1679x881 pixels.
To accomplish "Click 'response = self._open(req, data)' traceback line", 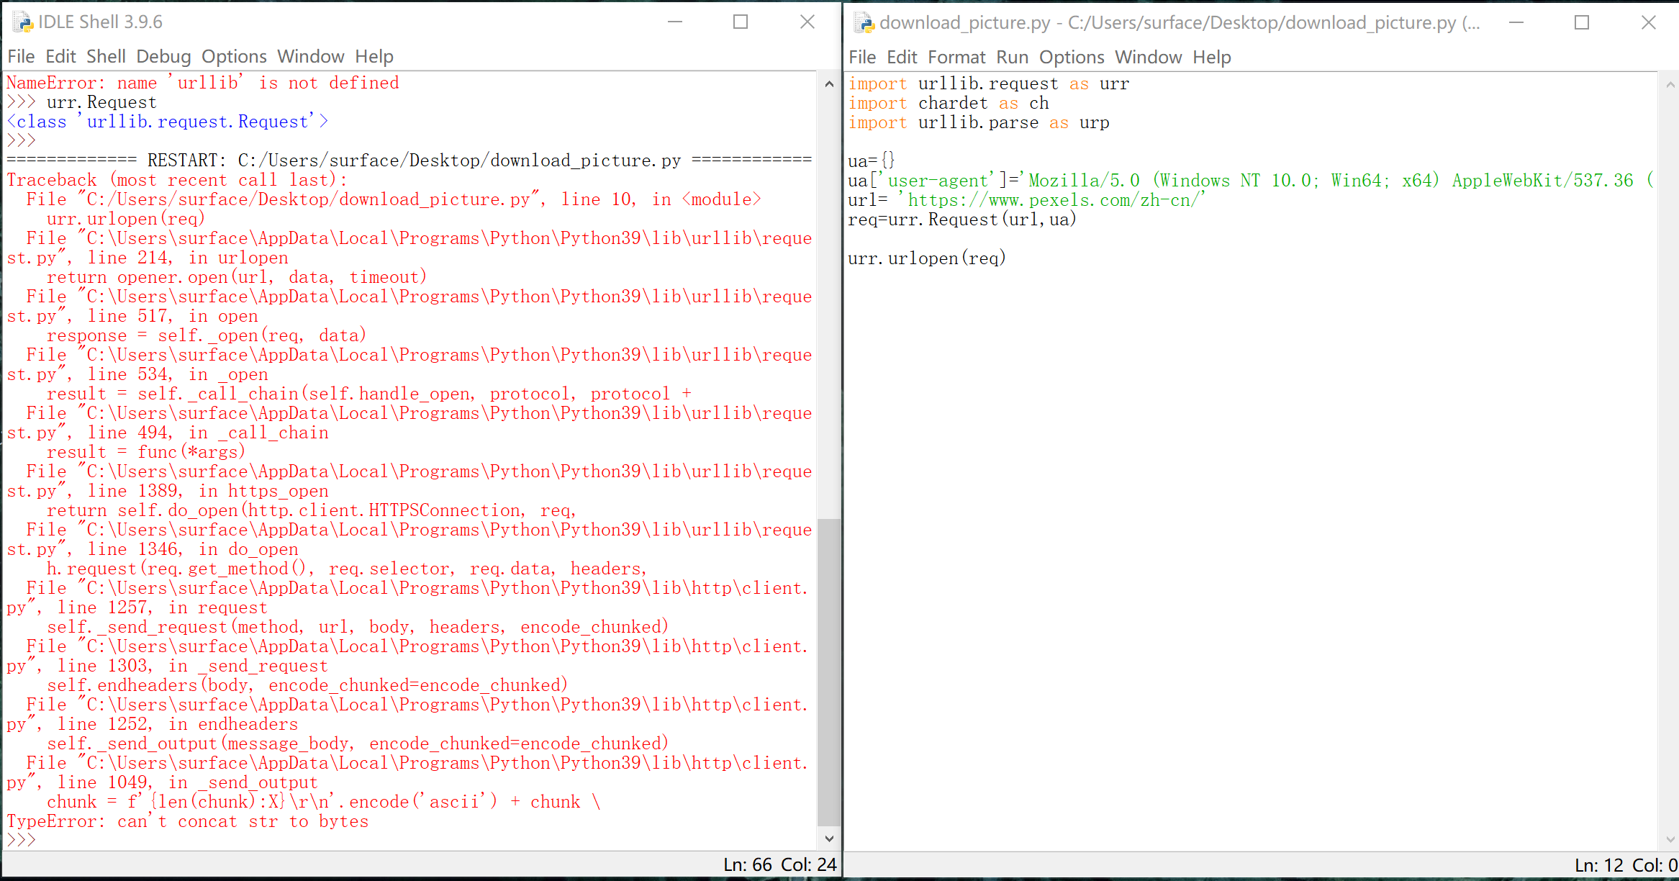I will (207, 335).
